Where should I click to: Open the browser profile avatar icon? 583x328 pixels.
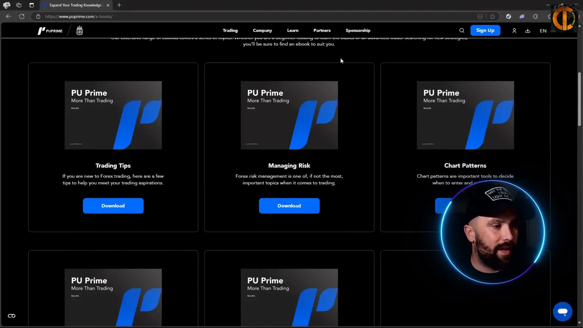tap(6, 5)
